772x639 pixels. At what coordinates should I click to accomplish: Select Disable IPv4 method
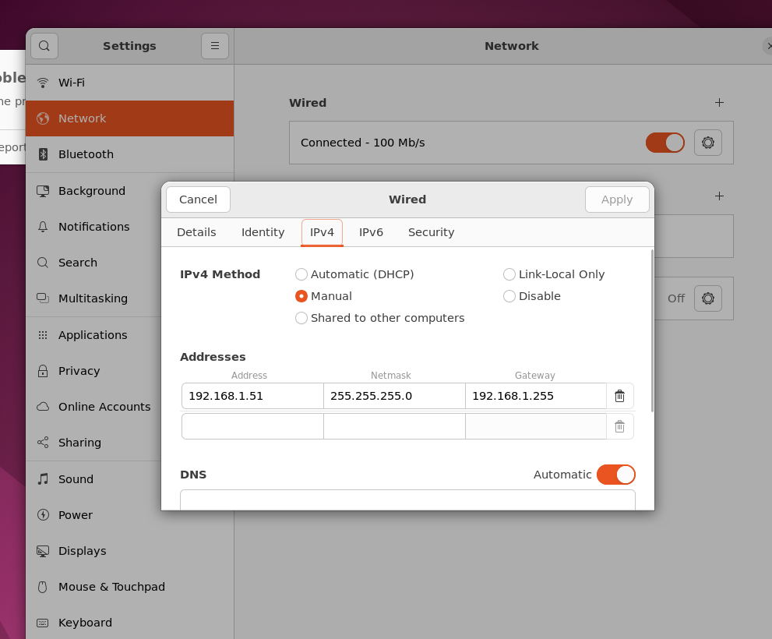coord(532,296)
